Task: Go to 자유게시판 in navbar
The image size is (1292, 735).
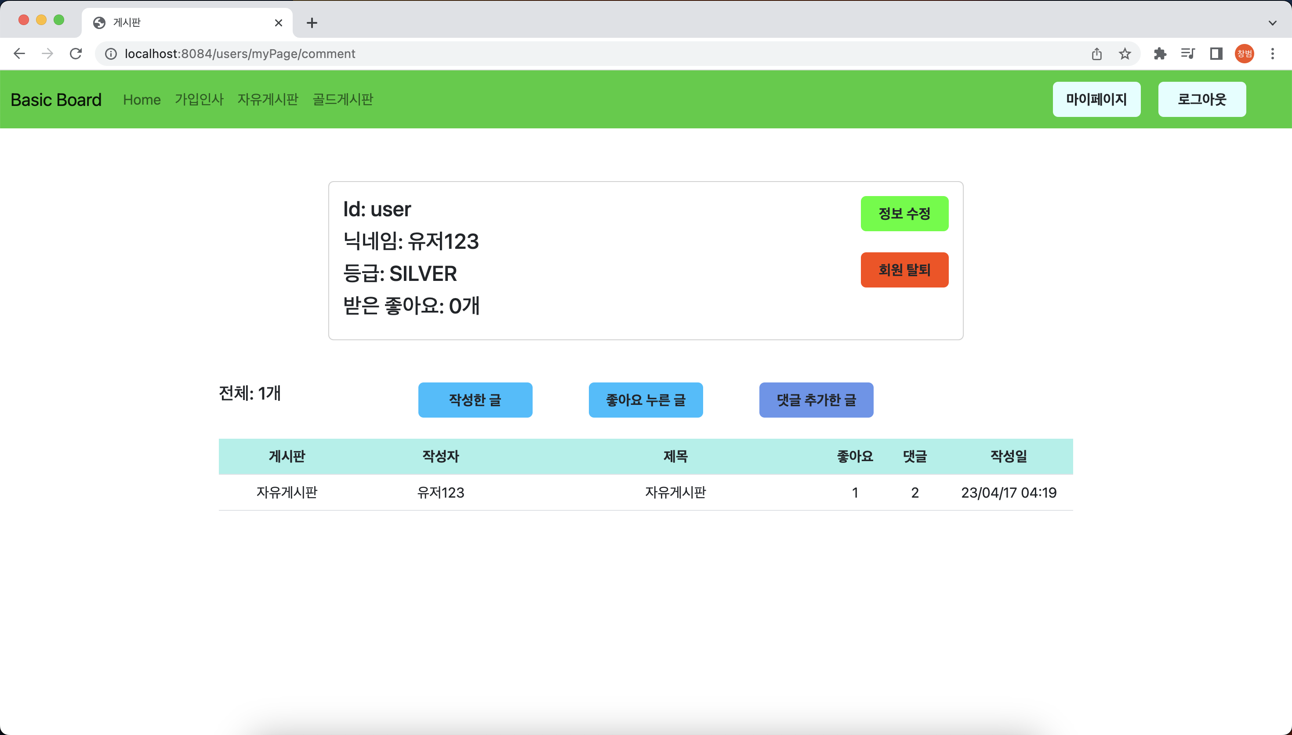Action: [268, 99]
